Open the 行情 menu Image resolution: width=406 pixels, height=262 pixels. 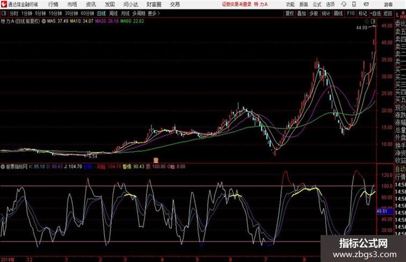[x=53, y=4]
